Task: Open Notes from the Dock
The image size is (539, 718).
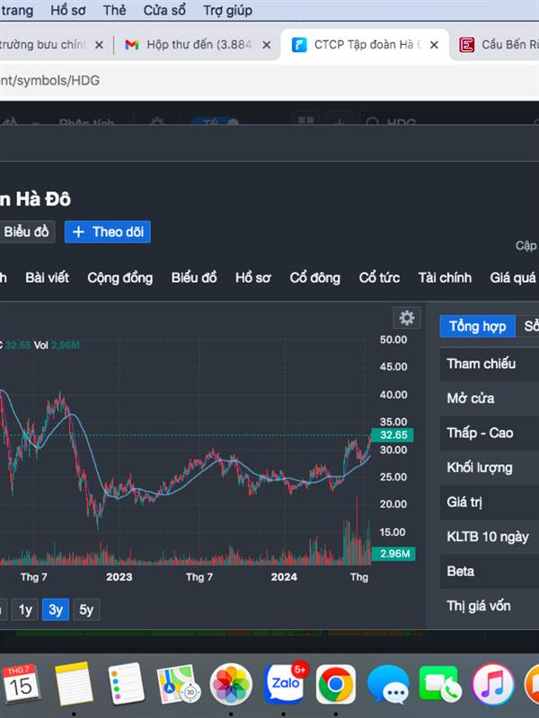Action: pos(74,683)
